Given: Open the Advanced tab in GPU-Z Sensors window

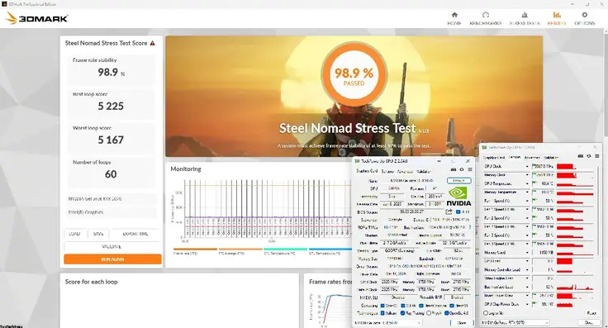Looking at the screenshot, I should tap(532, 158).
